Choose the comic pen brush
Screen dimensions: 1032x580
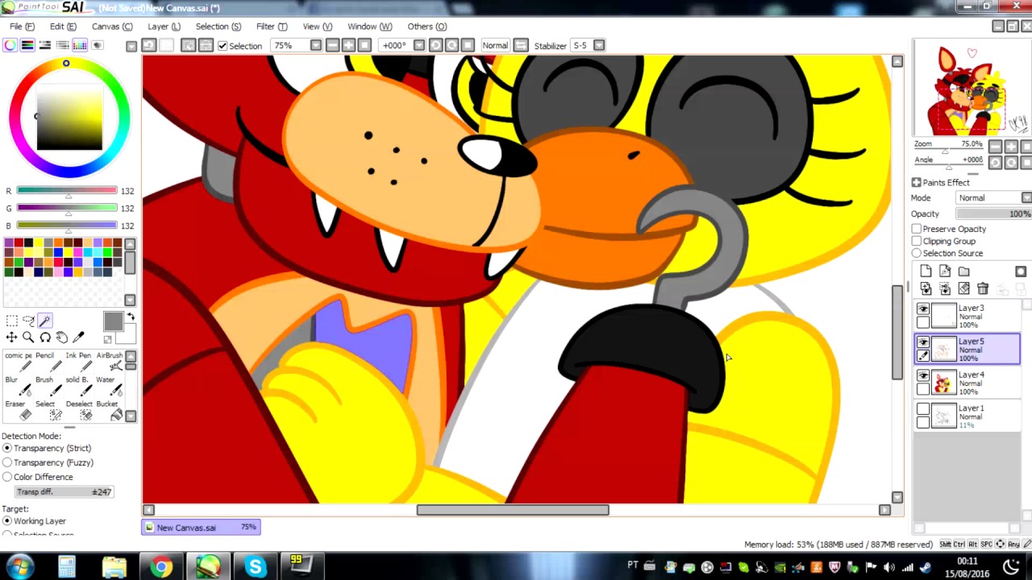pyautogui.click(x=18, y=361)
